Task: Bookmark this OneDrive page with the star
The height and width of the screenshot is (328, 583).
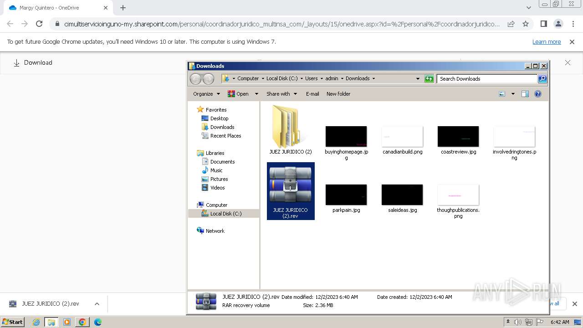Action: (x=526, y=24)
